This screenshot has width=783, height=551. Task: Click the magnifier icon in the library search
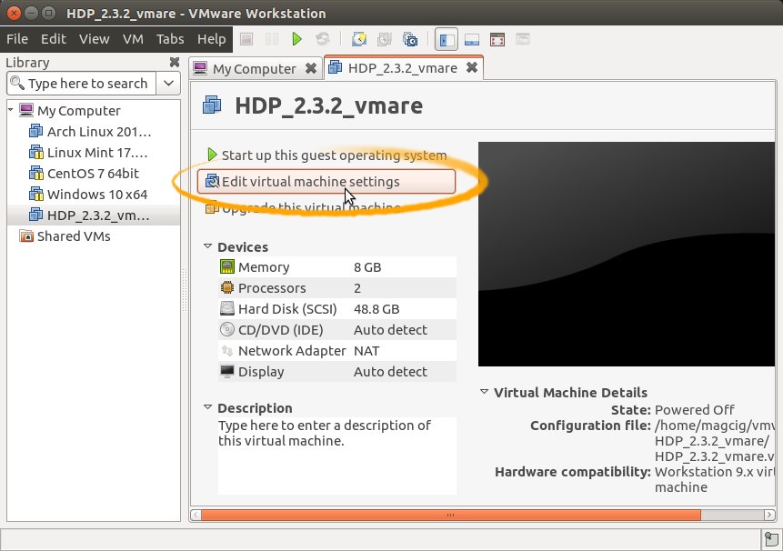(x=17, y=83)
